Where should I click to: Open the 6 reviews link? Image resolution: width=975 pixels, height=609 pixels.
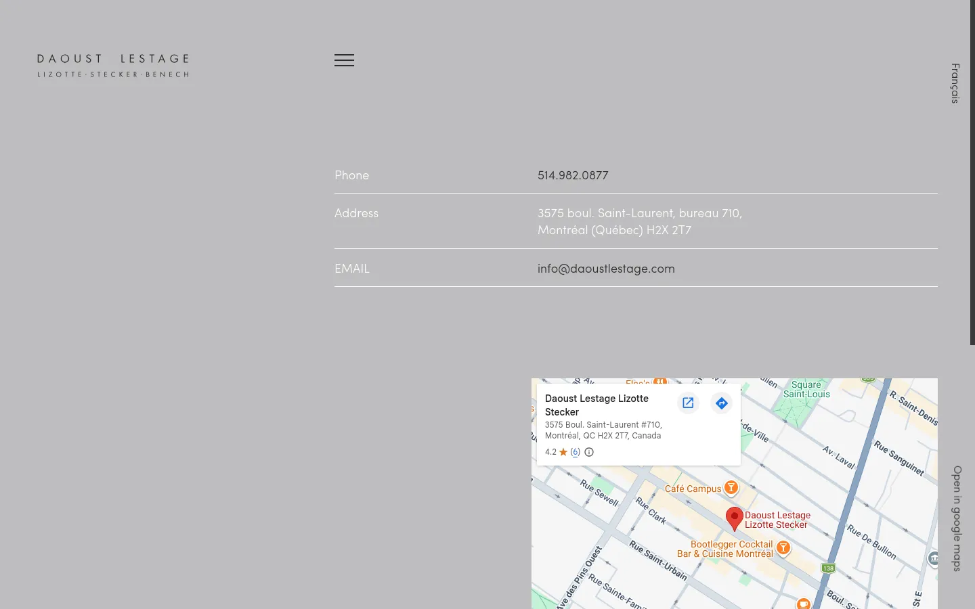point(575,452)
